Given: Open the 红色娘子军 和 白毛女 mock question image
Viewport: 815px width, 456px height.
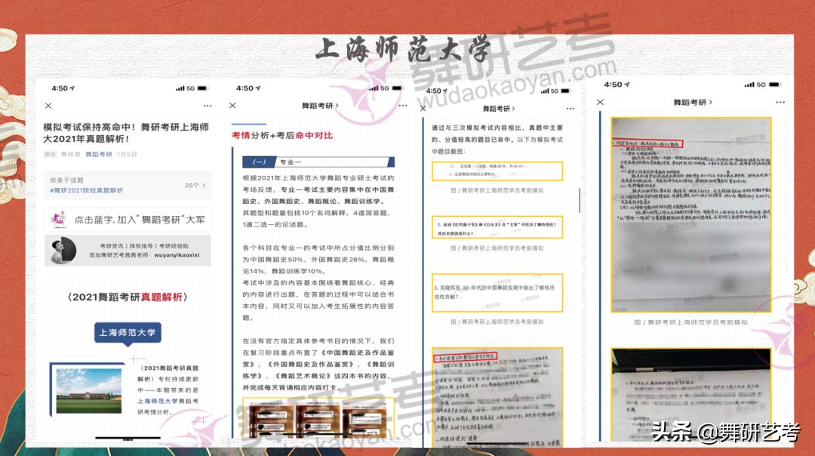Looking at the screenshot, I should [x=497, y=227].
